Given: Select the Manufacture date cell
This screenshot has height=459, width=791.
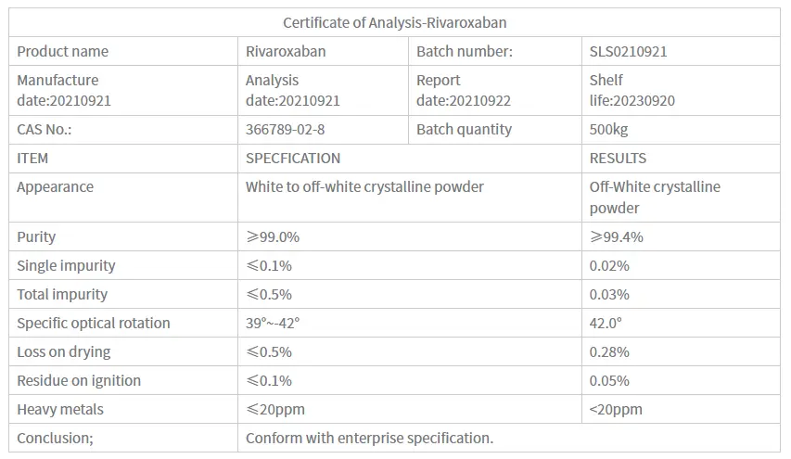Looking at the screenshot, I should [x=64, y=90].
